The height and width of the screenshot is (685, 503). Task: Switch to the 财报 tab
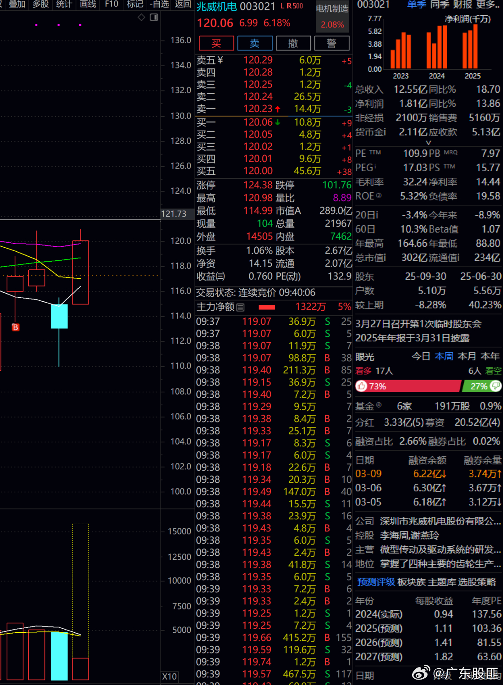(463, 5)
